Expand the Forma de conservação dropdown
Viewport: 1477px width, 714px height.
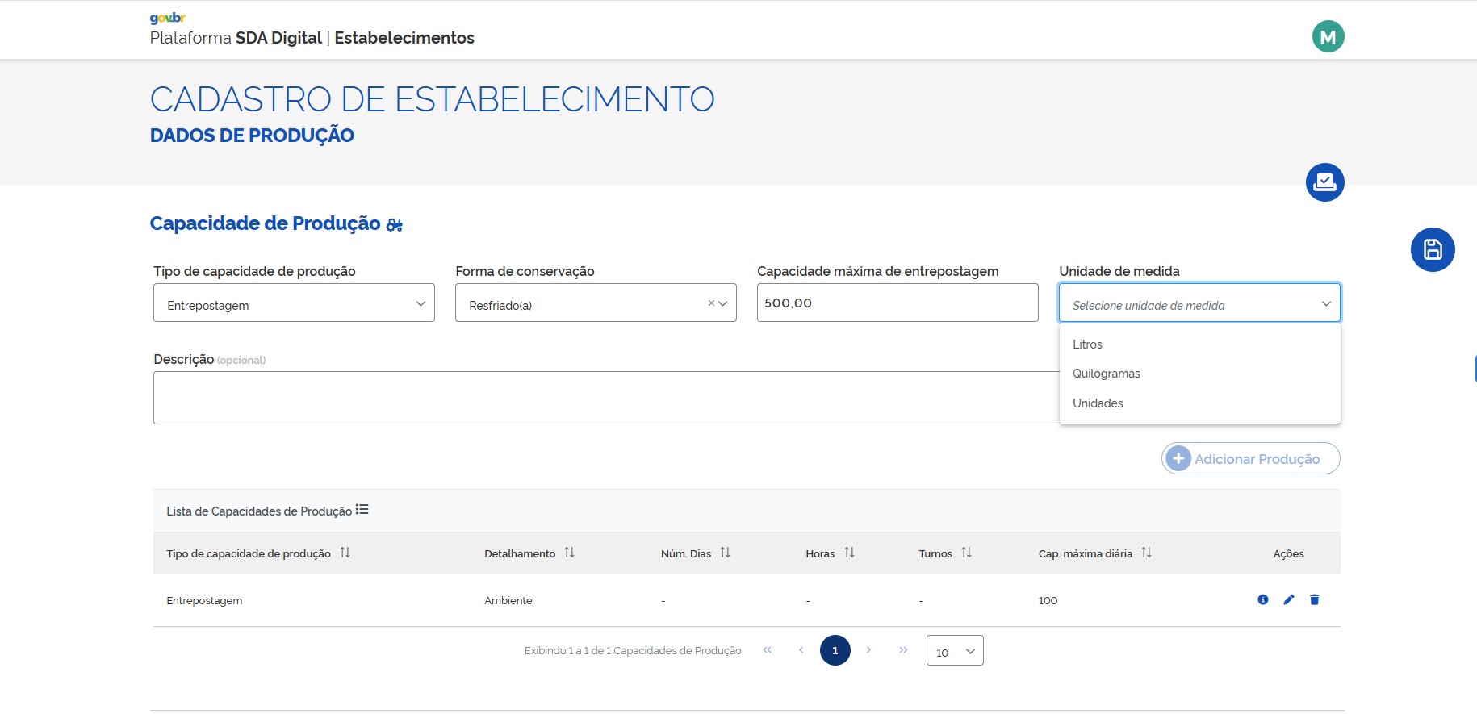tap(723, 303)
